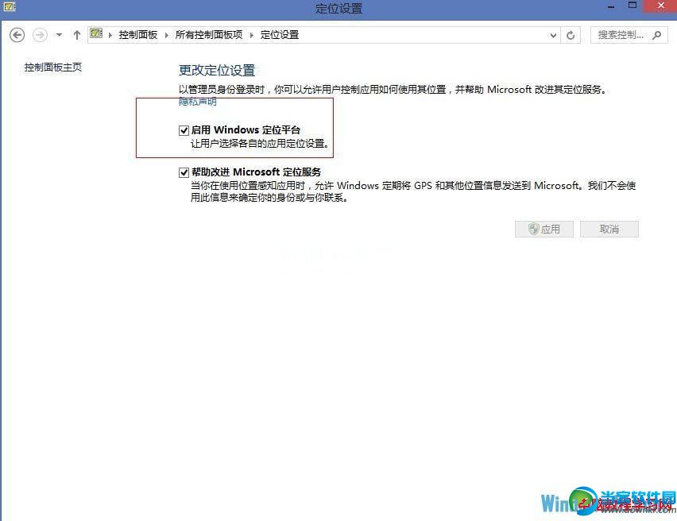The height and width of the screenshot is (521, 677).
Task: Go up one level with up arrow
Action: pyautogui.click(x=77, y=35)
